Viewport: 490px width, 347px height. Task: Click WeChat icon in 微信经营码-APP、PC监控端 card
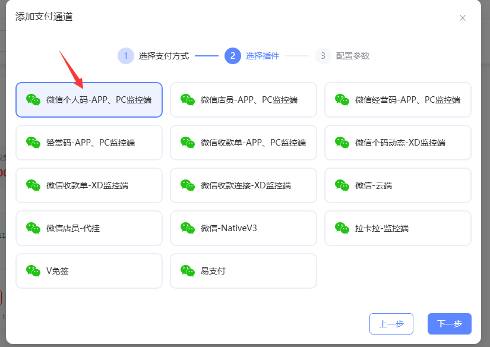(342, 100)
